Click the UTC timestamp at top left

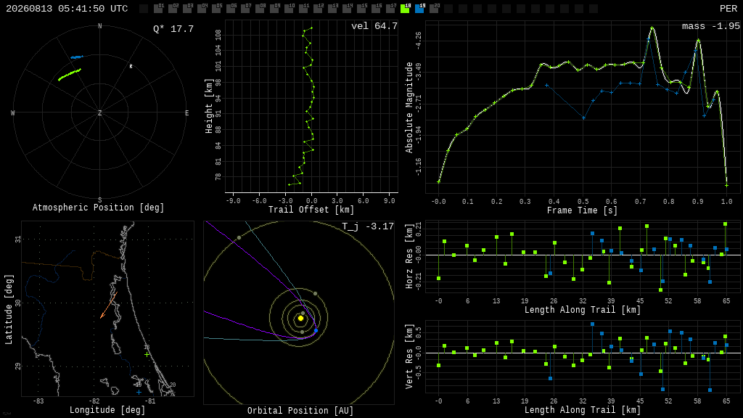coord(67,9)
